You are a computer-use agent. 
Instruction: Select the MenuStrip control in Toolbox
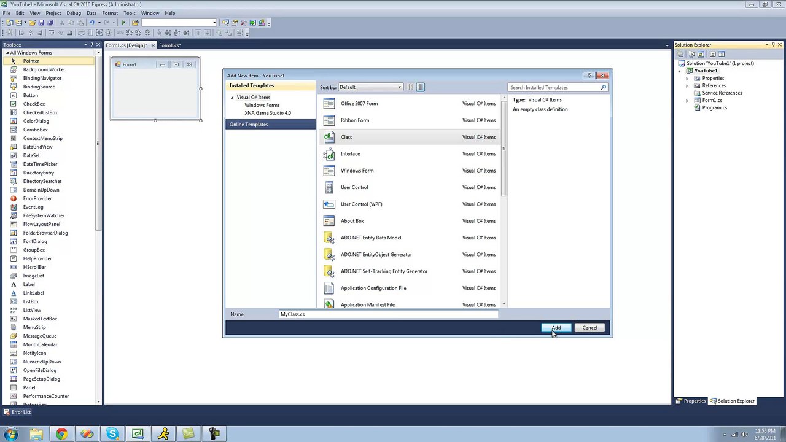[x=34, y=327]
